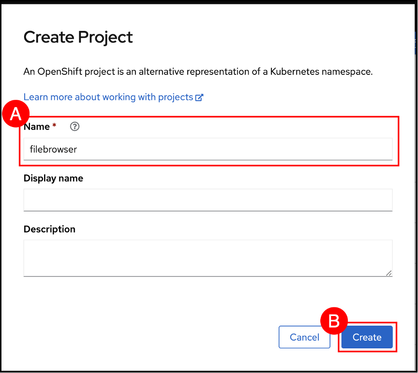Click the red required asterisk by Name
418x373 pixels.
pyautogui.click(x=54, y=126)
